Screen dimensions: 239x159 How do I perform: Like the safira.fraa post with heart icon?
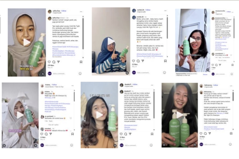click(49, 62)
